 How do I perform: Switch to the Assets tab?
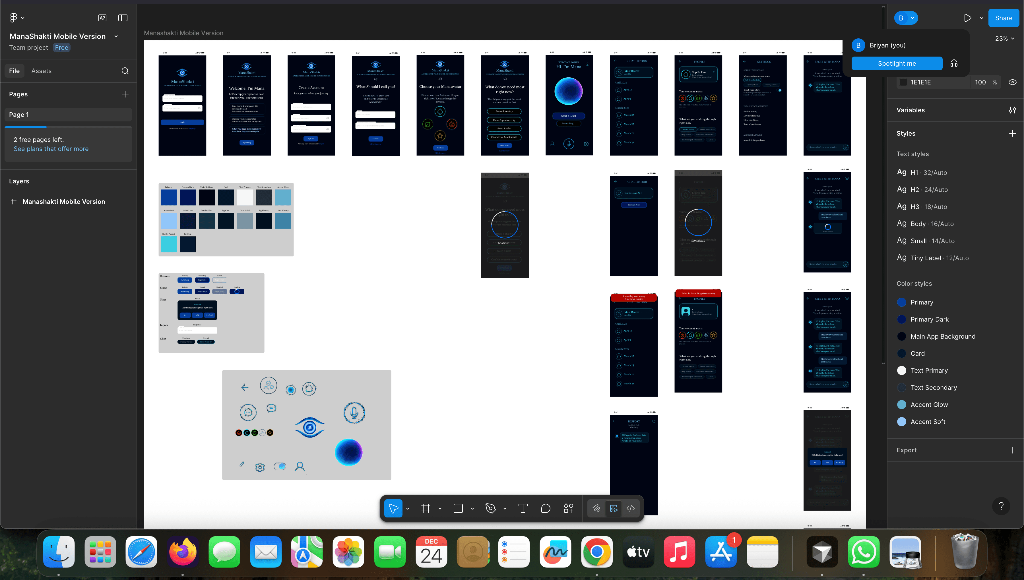point(42,71)
